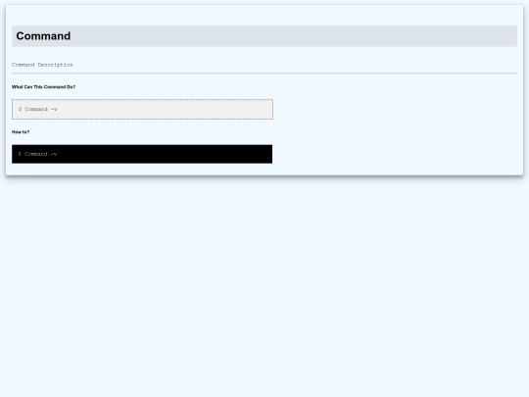Screen dimensions: 529x397
Task: Click the dollar prompt in the black terminal block
Action: (20, 154)
